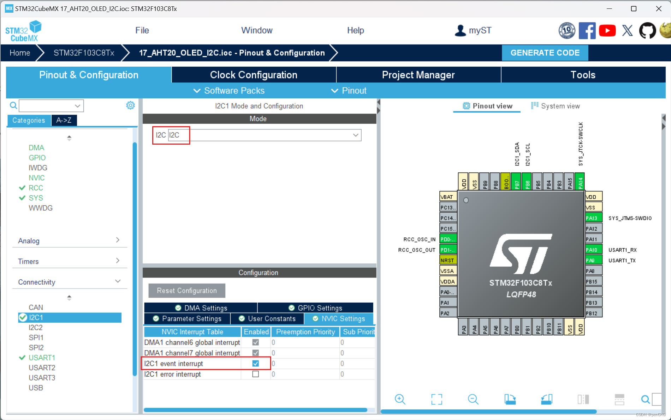Open the myST account menu
The image size is (671, 420).
[473, 30]
